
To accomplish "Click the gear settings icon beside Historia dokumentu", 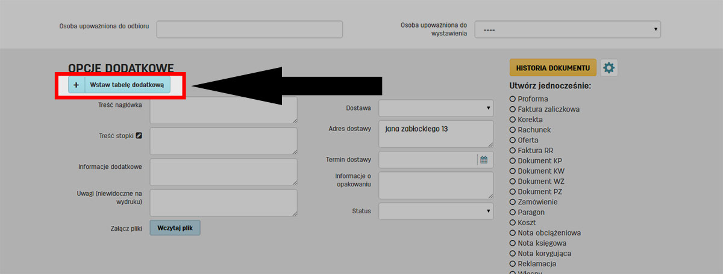I will tap(609, 68).
